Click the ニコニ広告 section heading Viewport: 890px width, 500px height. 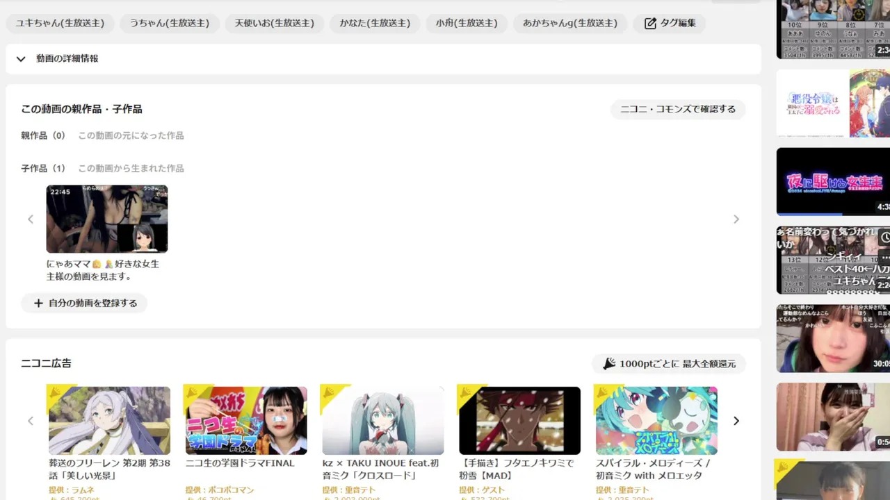46,363
